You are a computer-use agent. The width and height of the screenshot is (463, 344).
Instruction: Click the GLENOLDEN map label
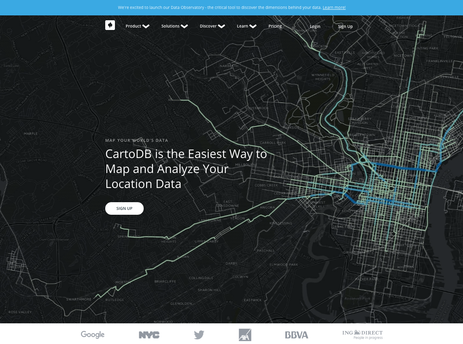(x=181, y=303)
